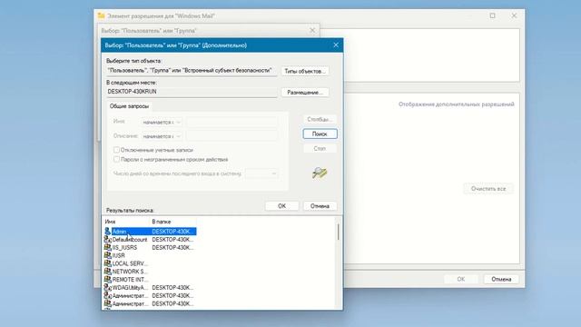Click the DESKTOP-430K... cell in the IIS_IUSRS row

pyautogui.click(x=172, y=247)
